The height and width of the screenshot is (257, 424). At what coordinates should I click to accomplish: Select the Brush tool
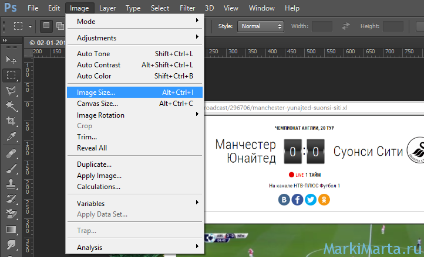[x=11, y=169]
